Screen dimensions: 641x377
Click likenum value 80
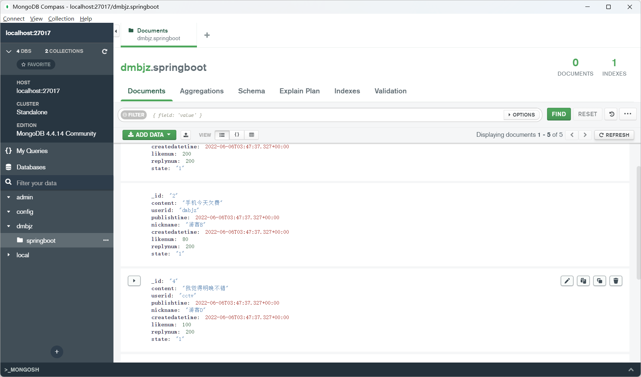[x=185, y=239]
